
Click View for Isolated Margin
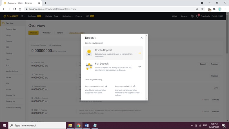point(216,88)
